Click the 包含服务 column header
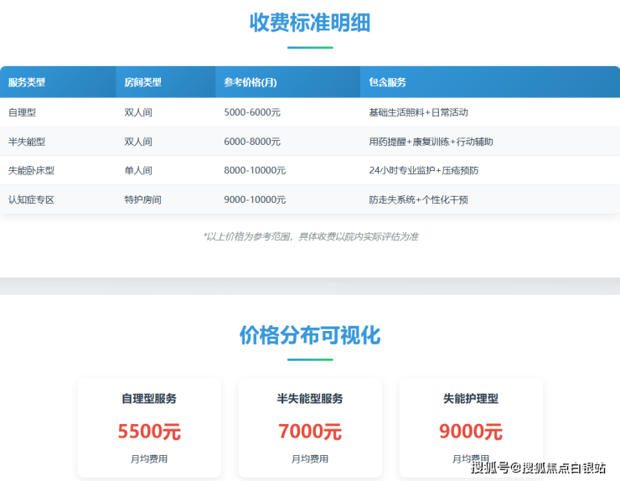Image resolution: width=620 pixels, height=481 pixels. pos(387,82)
